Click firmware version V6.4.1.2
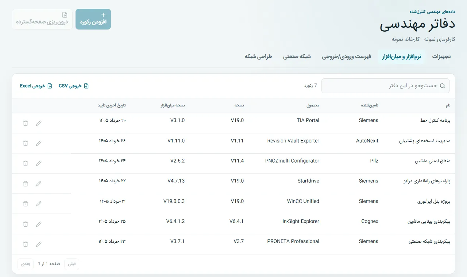The height and width of the screenshot is (277, 467). (x=175, y=221)
